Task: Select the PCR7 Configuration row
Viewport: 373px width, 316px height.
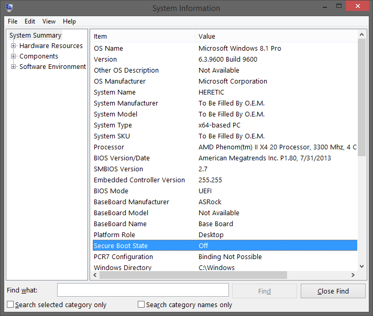Action: (225, 257)
